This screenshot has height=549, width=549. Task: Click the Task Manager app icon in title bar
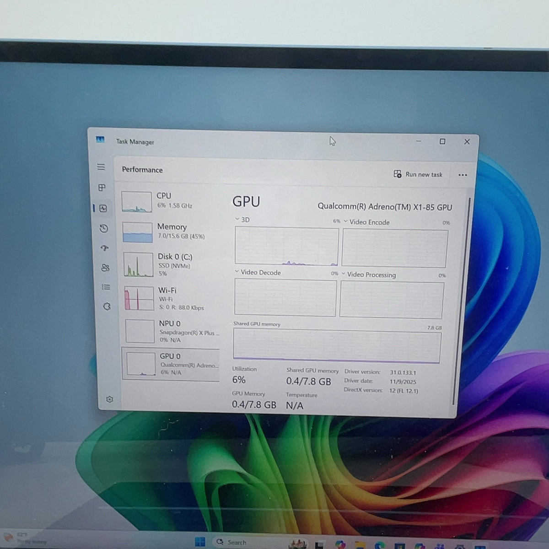click(x=100, y=140)
